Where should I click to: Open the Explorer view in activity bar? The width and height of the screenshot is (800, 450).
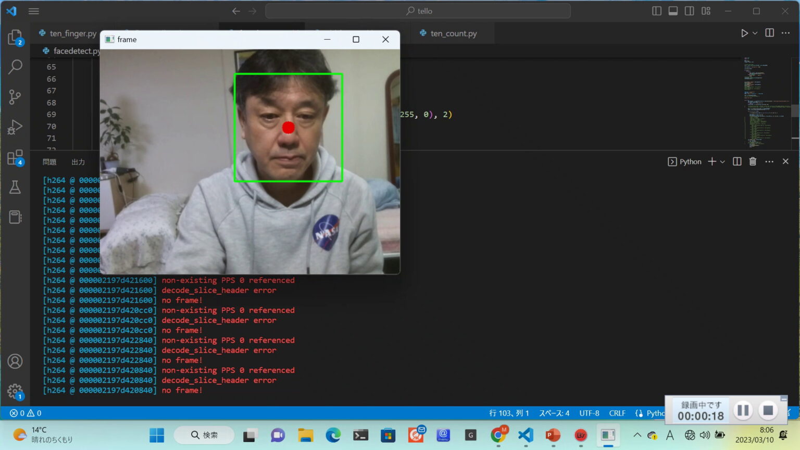click(x=15, y=37)
